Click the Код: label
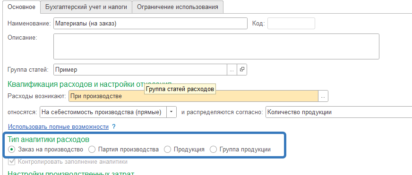Image resolution: width=412 pixels, height=175 pixels. (259, 24)
